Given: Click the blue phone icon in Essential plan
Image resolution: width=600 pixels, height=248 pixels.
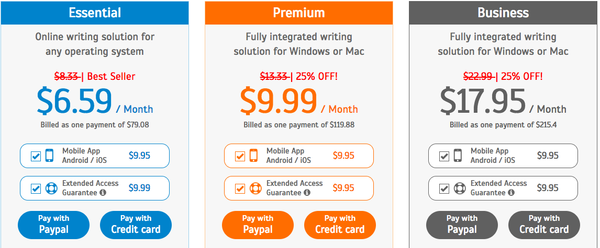Looking at the screenshot, I should [x=49, y=156].
